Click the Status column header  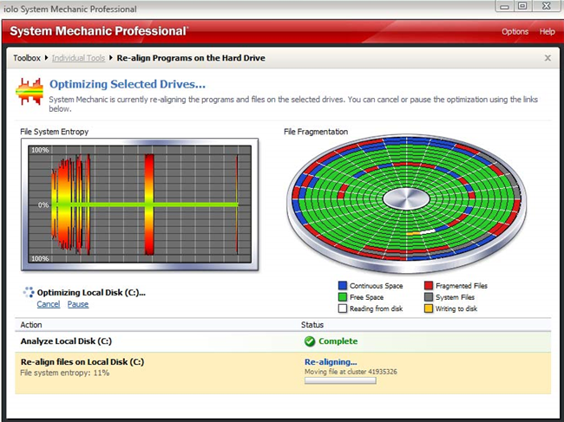(312, 325)
